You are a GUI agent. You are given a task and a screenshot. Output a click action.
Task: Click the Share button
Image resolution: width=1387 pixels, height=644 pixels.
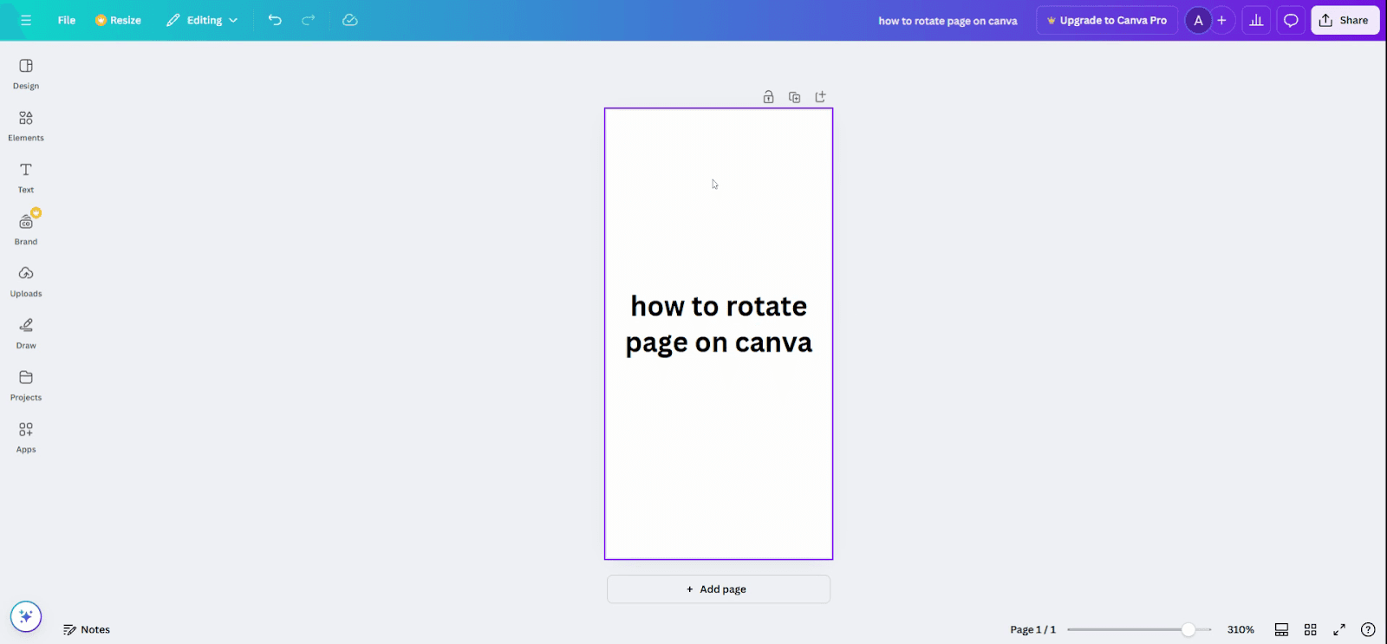pos(1345,20)
